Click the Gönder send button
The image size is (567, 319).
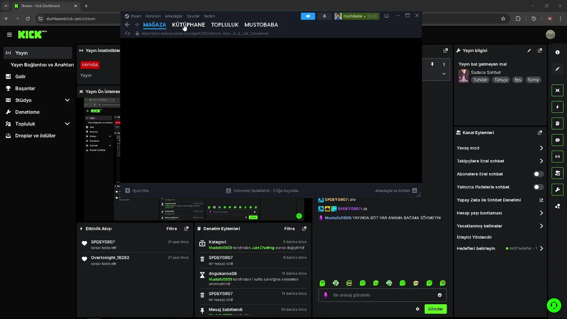pos(435,309)
